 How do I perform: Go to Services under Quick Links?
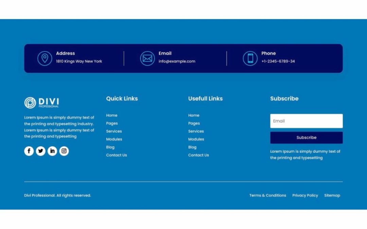coord(114,131)
